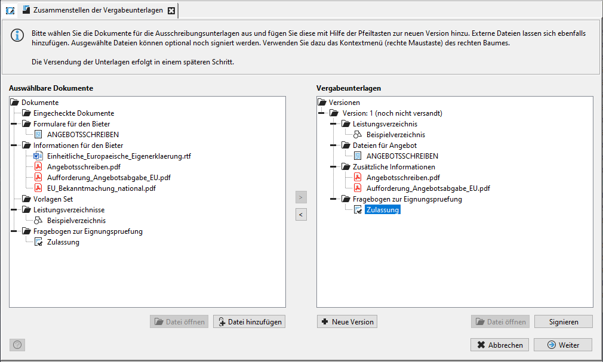The width and height of the screenshot is (603, 362).
Task: Select Eingecheckte Dokumente folder icon
Action: click(x=26, y=113)
